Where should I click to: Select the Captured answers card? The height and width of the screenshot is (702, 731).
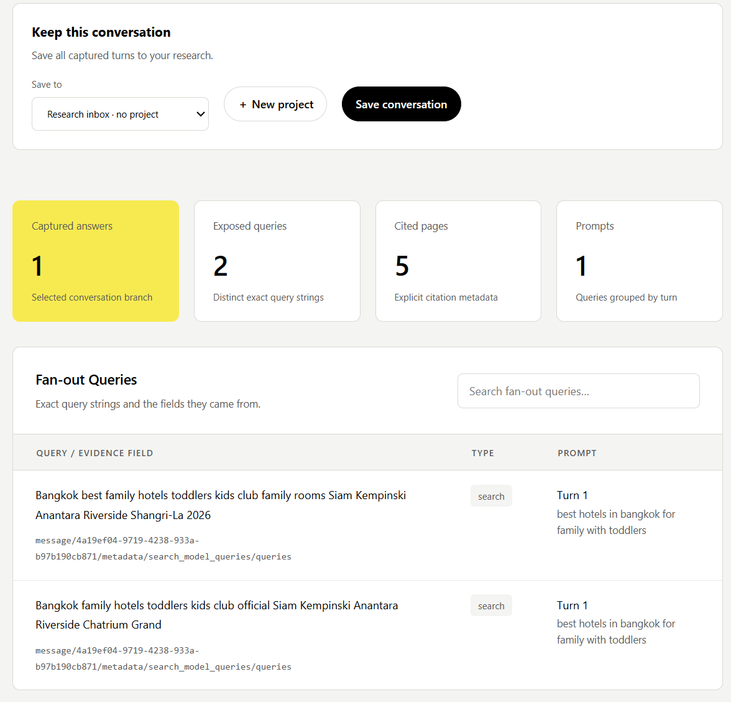click(x=96, y=261)
